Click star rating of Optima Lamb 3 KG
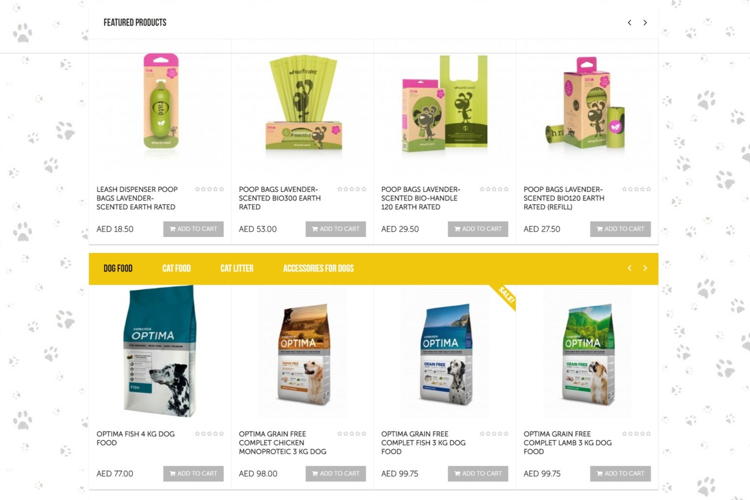Screen dimensions: 750x500 (636, 433)
